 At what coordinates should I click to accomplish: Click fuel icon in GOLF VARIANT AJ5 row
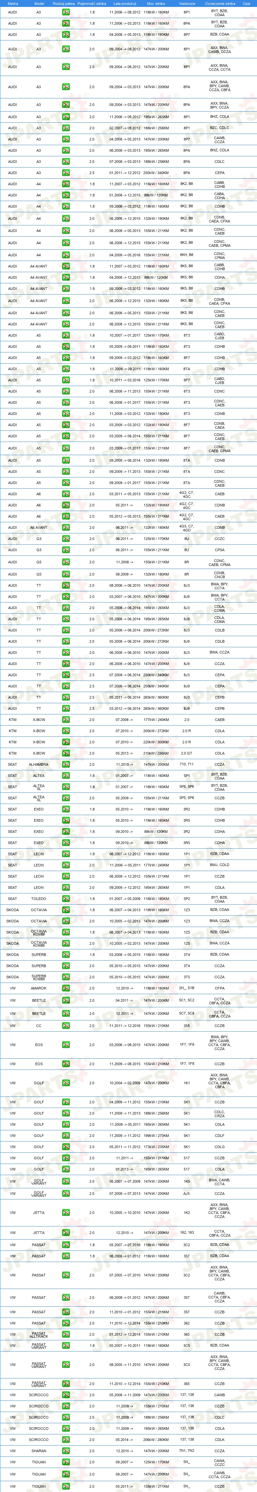click(x=66, y=1193)
